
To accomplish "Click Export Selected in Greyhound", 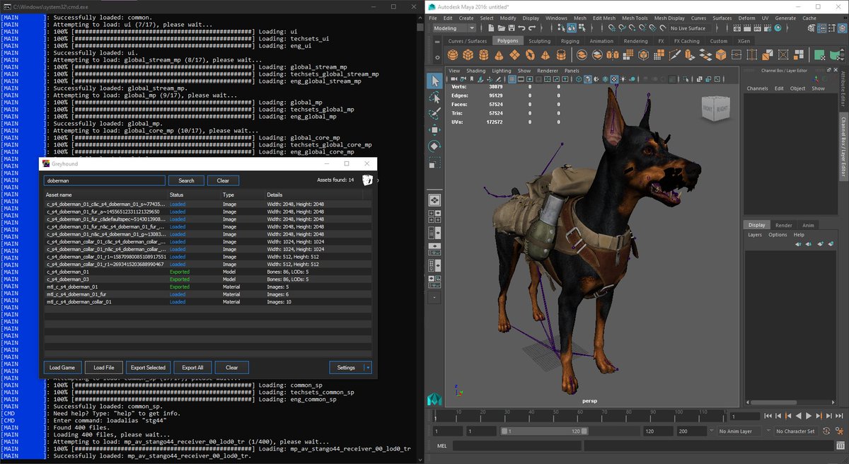I will click(148, 367).
